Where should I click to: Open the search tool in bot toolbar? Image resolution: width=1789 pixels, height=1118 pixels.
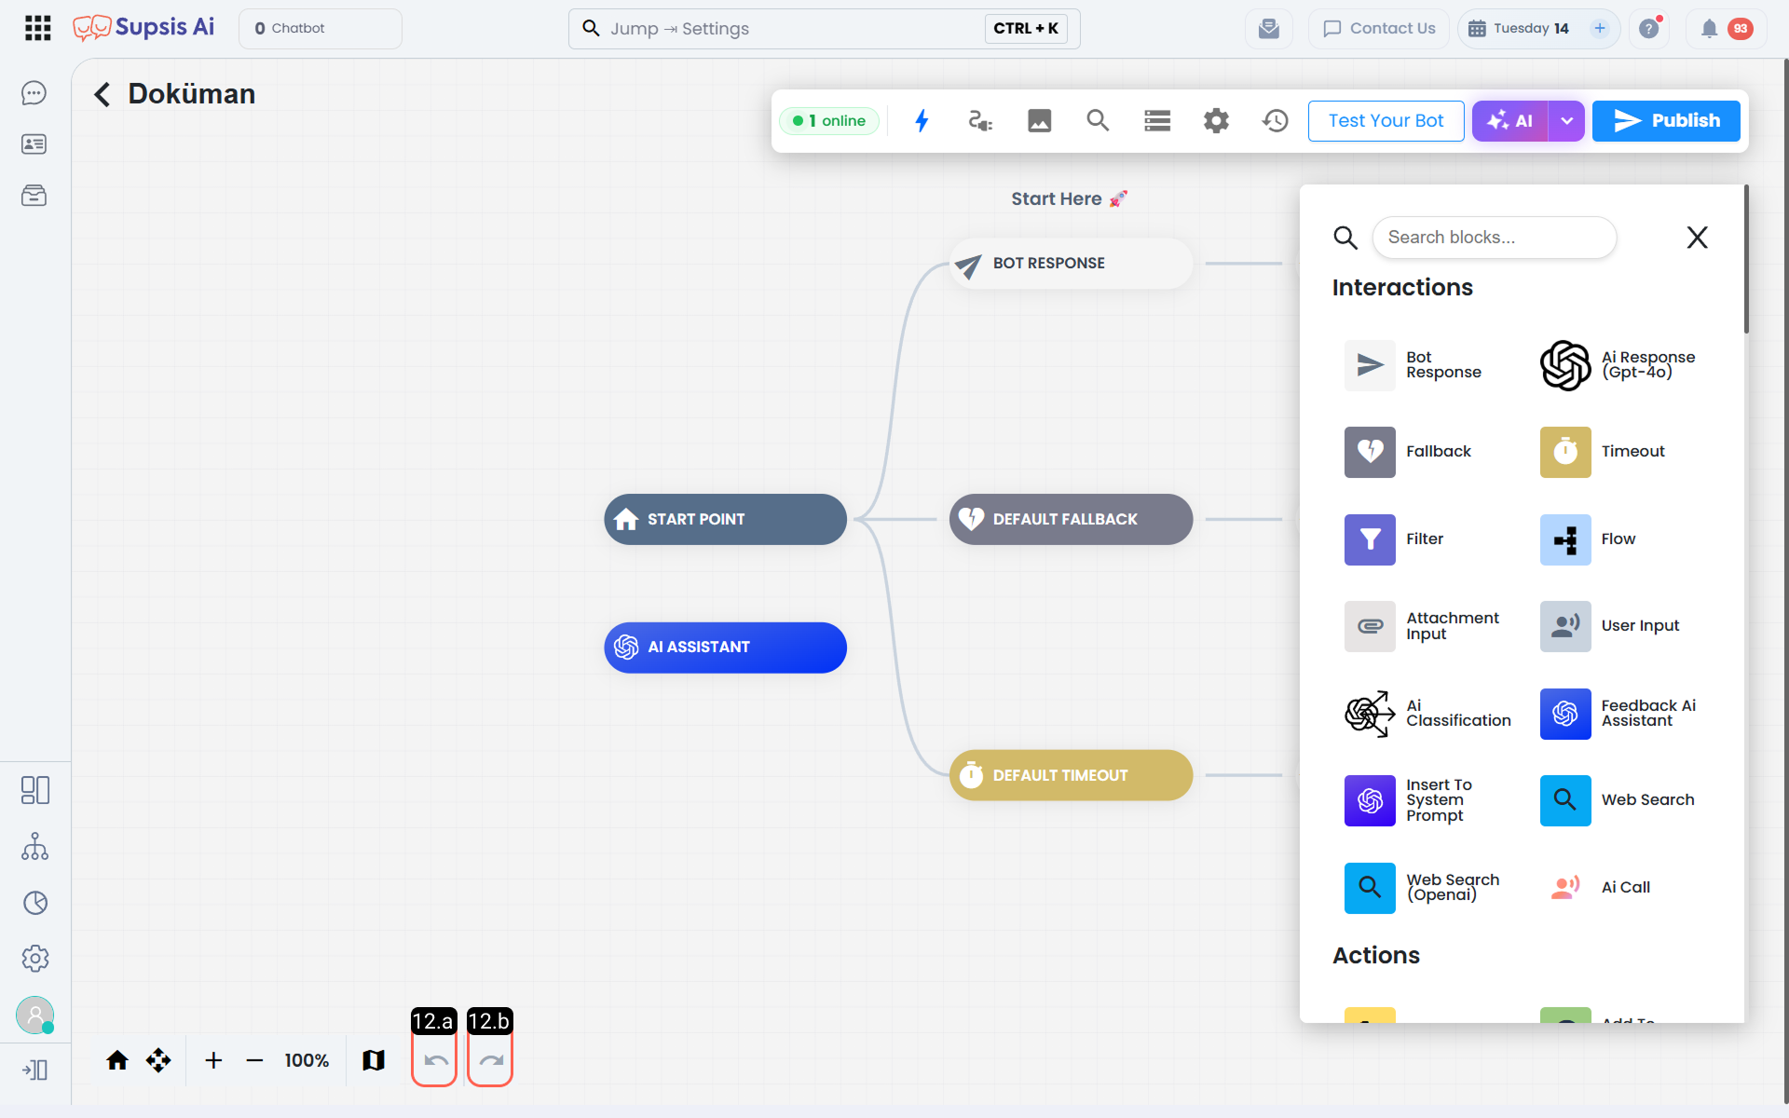[1098, 121]
